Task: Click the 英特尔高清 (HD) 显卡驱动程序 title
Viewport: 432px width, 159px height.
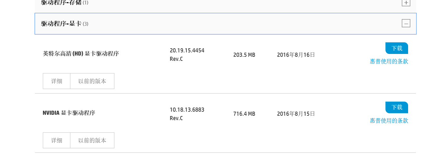Action: 81,54
